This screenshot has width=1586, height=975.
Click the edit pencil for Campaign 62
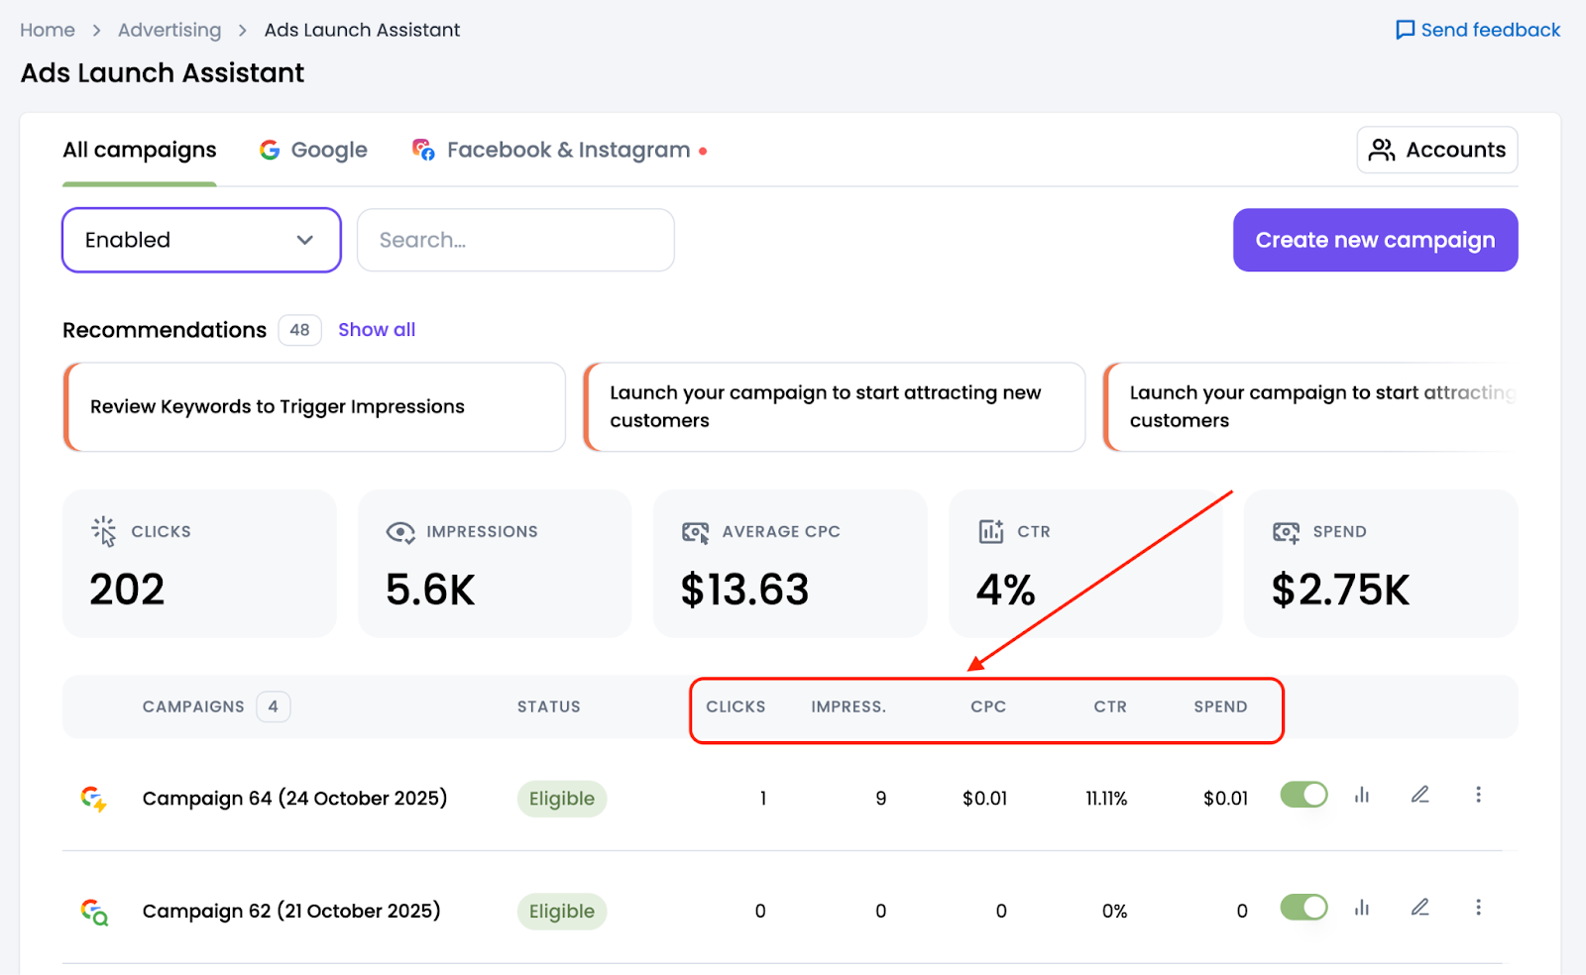(x=1420, y=907)
